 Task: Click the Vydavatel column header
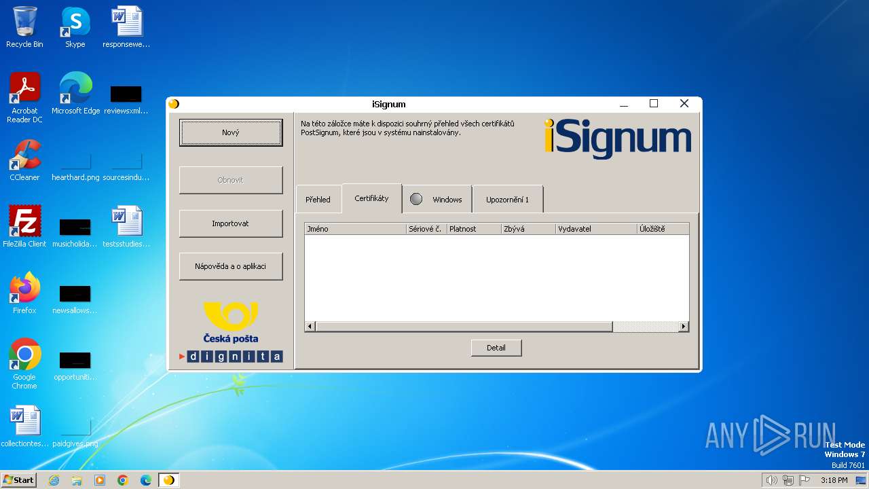coord(596,229)
